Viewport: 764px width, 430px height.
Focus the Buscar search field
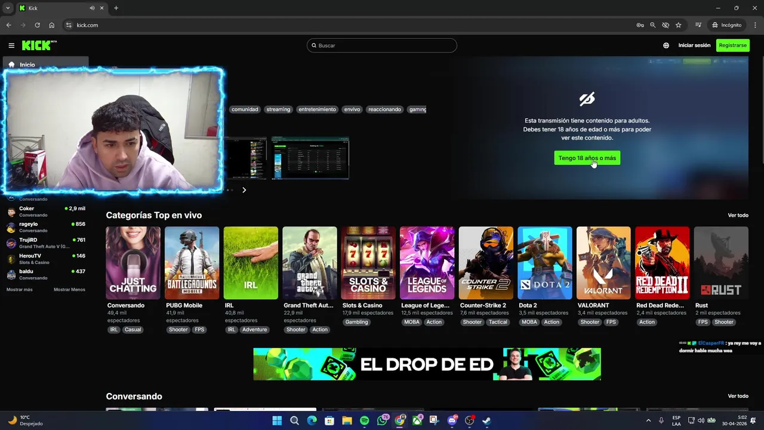[x=382, y=45]
